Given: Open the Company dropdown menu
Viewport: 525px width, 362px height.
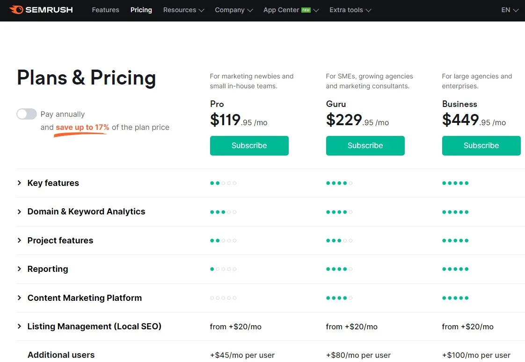Looking at the screenshot, I should click(x=233, y=10).
